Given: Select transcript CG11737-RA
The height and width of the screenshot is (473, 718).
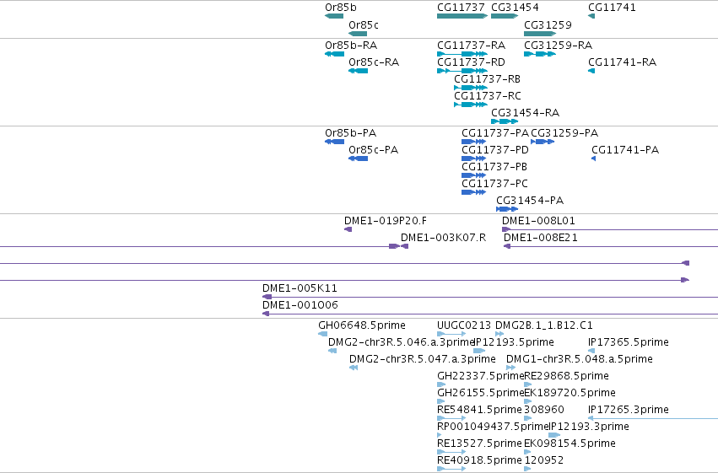Looking at the screenshot, I should click(462, 54).
